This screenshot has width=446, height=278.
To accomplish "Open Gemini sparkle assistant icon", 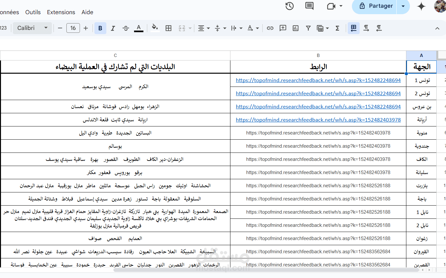I will pos(421,6).
